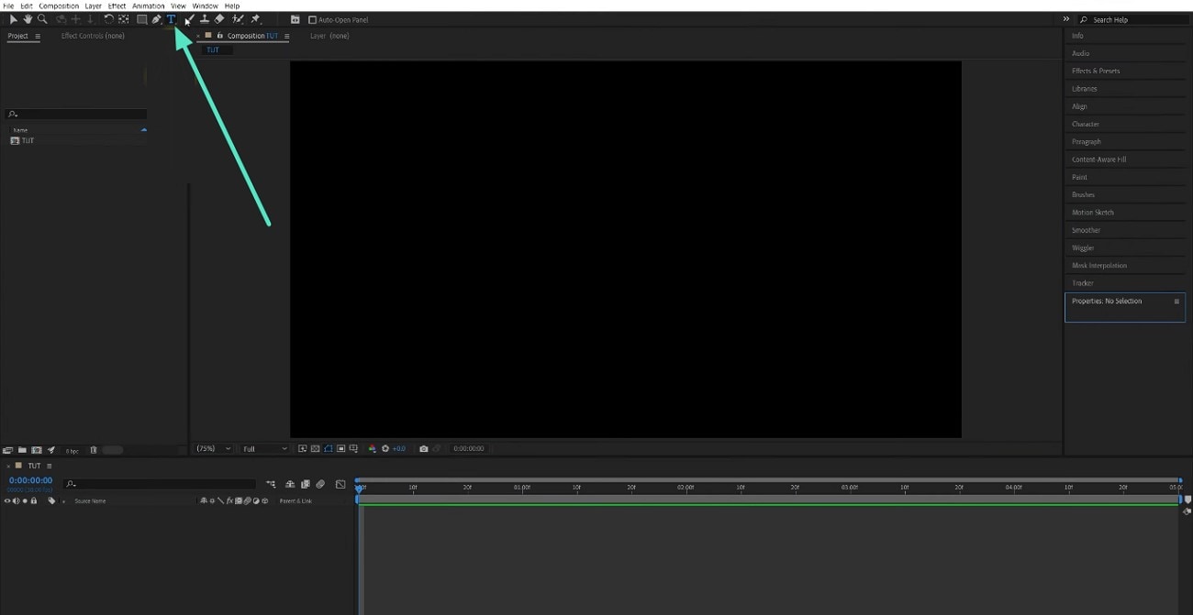This screenshot has height=615, width=1193.
Task: Delete selected project items with trash icon
Action: [x=94, y=450]
